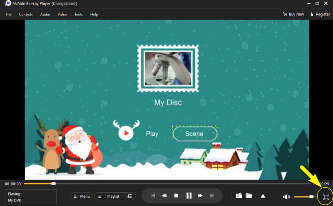Image resolution: width=333 pixels, height=206 pixels.
Task: Eject the disc
Action: [263, 196]
